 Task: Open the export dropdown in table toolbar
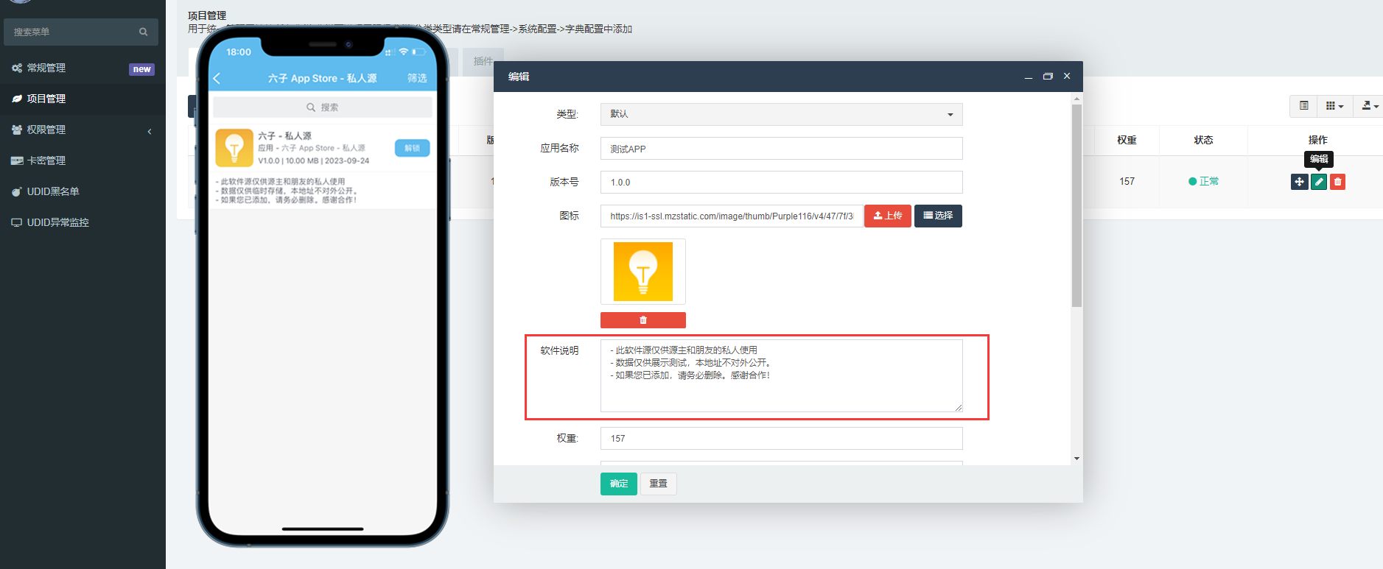1370,106
